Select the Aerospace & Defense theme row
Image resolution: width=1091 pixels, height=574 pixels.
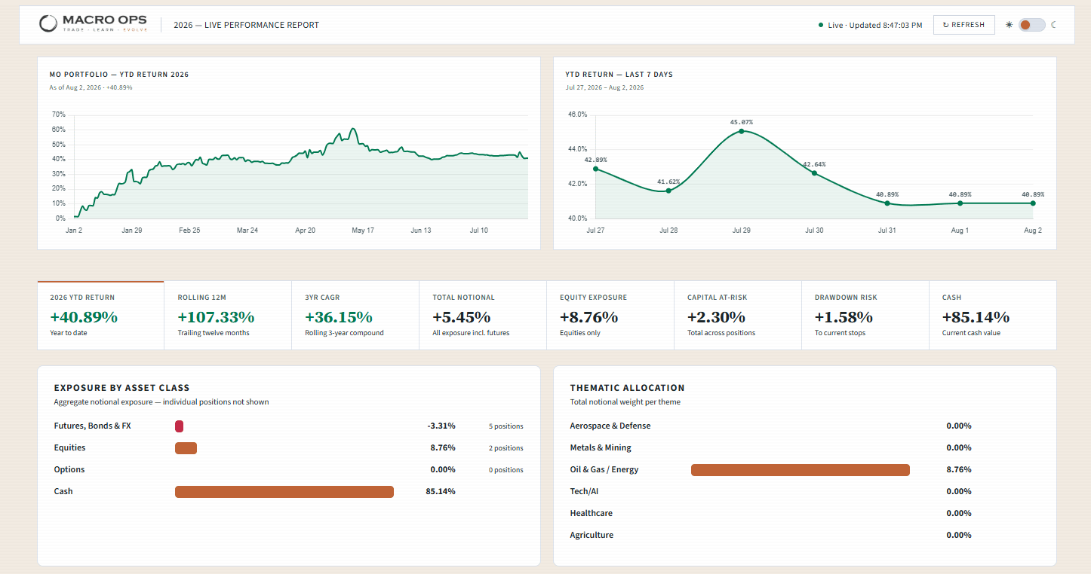coord(805,426)
